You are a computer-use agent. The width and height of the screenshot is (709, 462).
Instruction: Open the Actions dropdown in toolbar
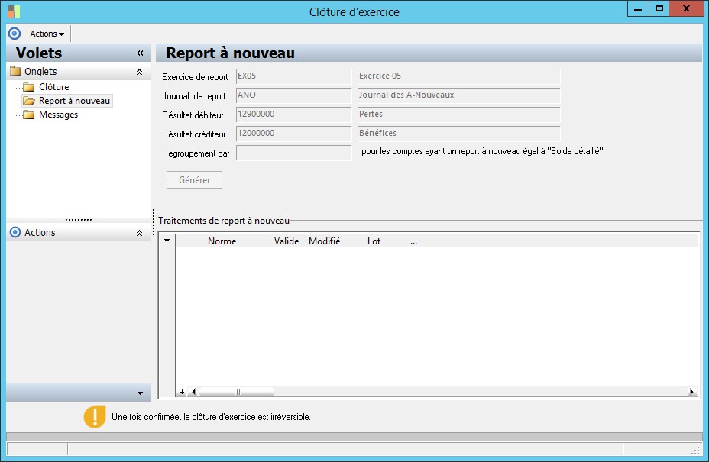coord(47,34)
